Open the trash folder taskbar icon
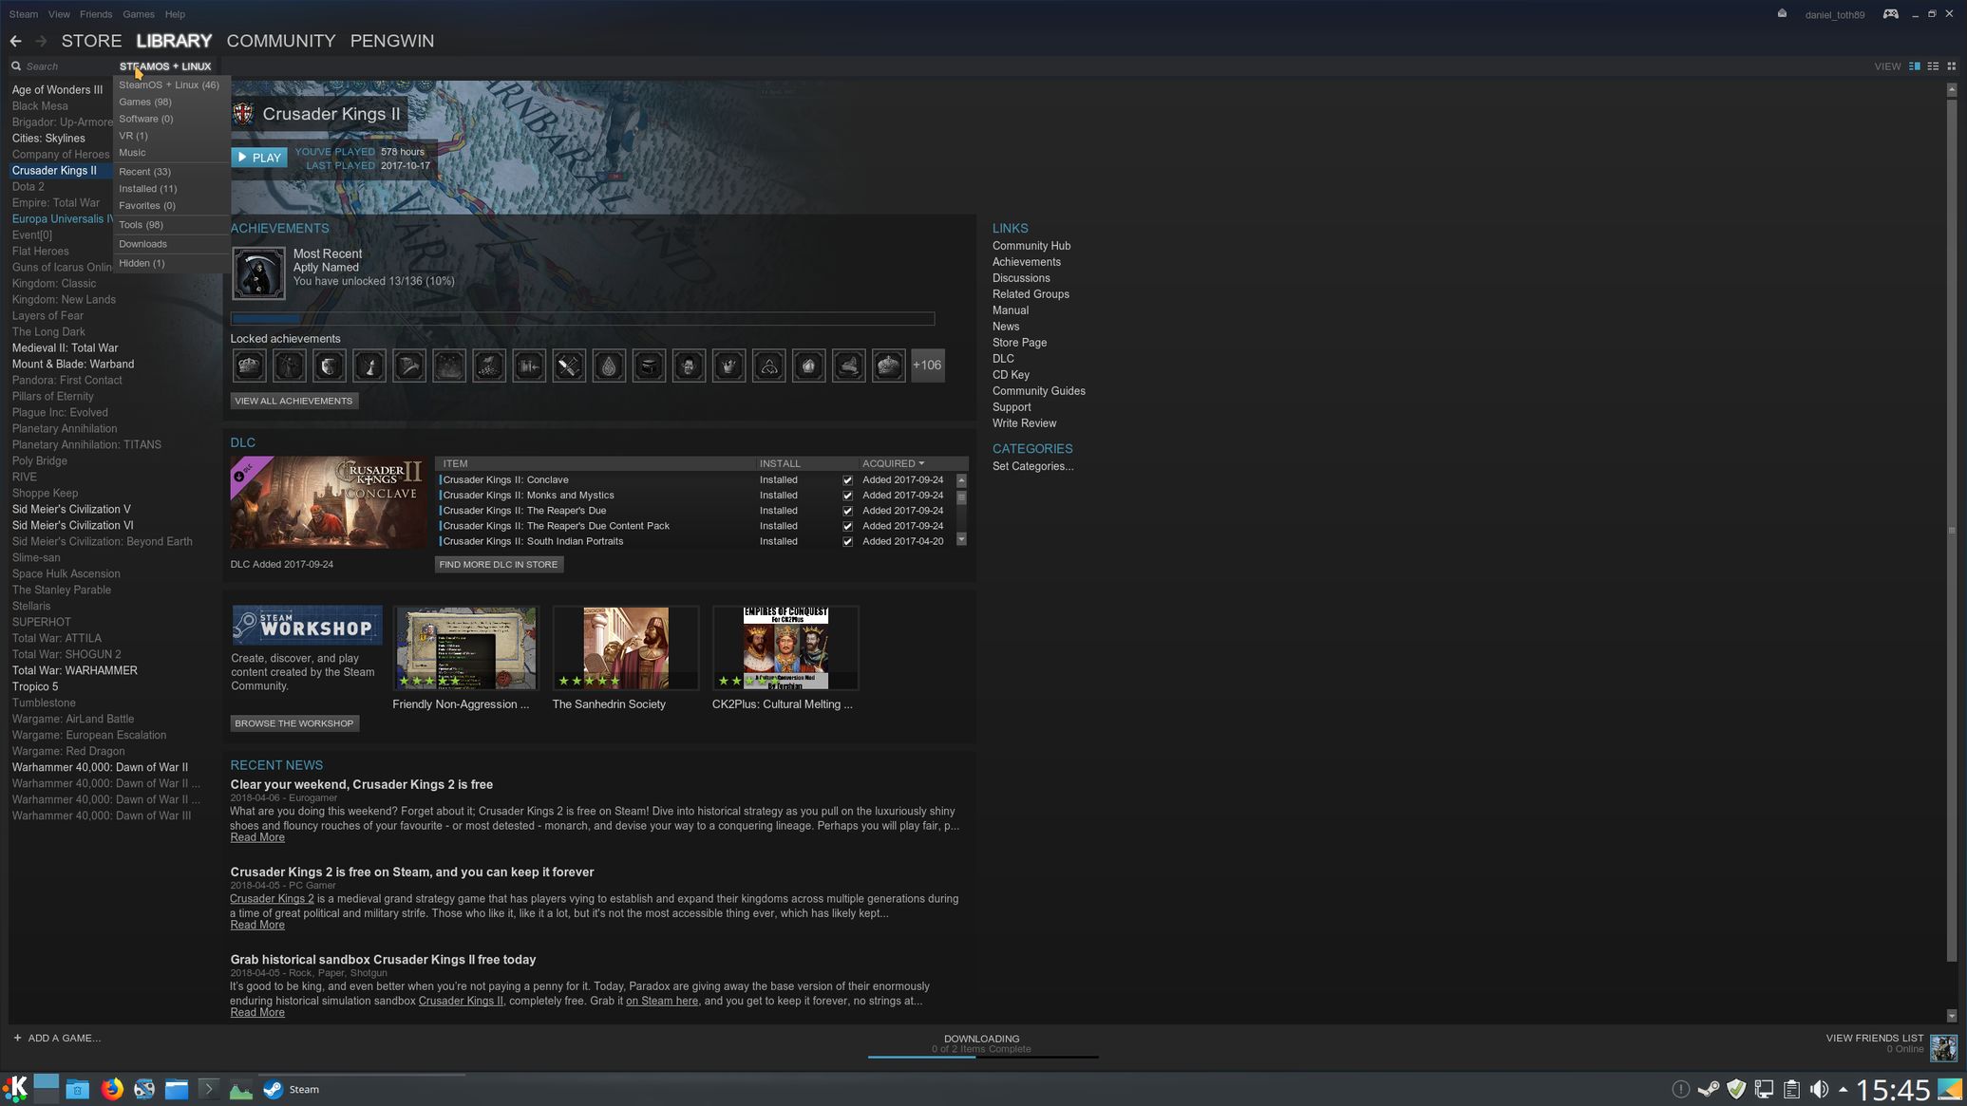The image size is (1967, 1106). [x=78, y=1089]
